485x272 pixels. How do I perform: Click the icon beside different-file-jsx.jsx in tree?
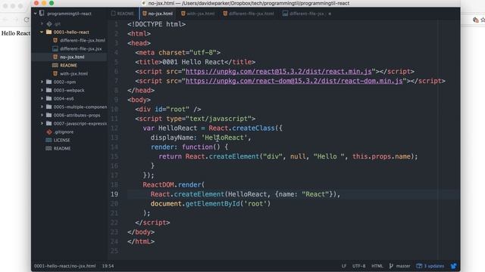(55, 48)
